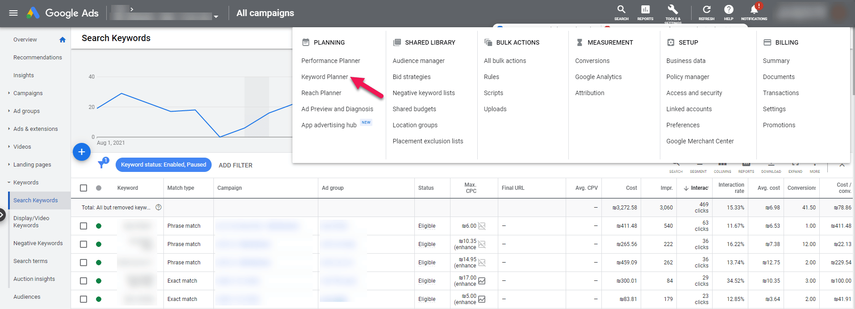
Task: Toggle status dot in ₪265.56 row
Action: pos(99,244)
